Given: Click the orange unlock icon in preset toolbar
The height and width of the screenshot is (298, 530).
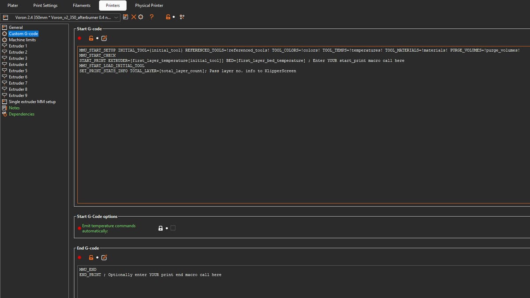Looking at the screenshot, I should click(x=168, y=17).
